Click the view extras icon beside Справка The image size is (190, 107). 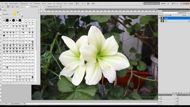pyautogui.click(x=77, y=4)
